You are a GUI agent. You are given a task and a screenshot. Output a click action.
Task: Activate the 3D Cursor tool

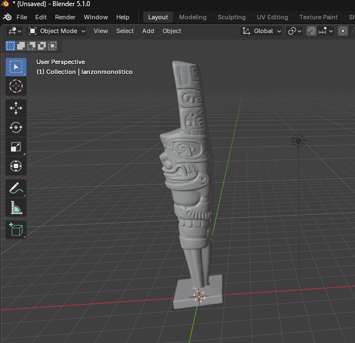[x=16, y=86]
